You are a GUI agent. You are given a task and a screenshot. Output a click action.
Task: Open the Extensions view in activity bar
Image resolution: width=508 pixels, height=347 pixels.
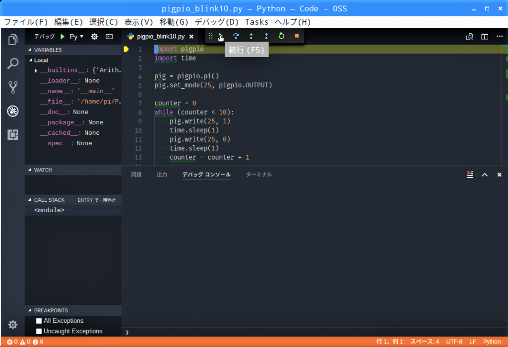tap(13, 134)
